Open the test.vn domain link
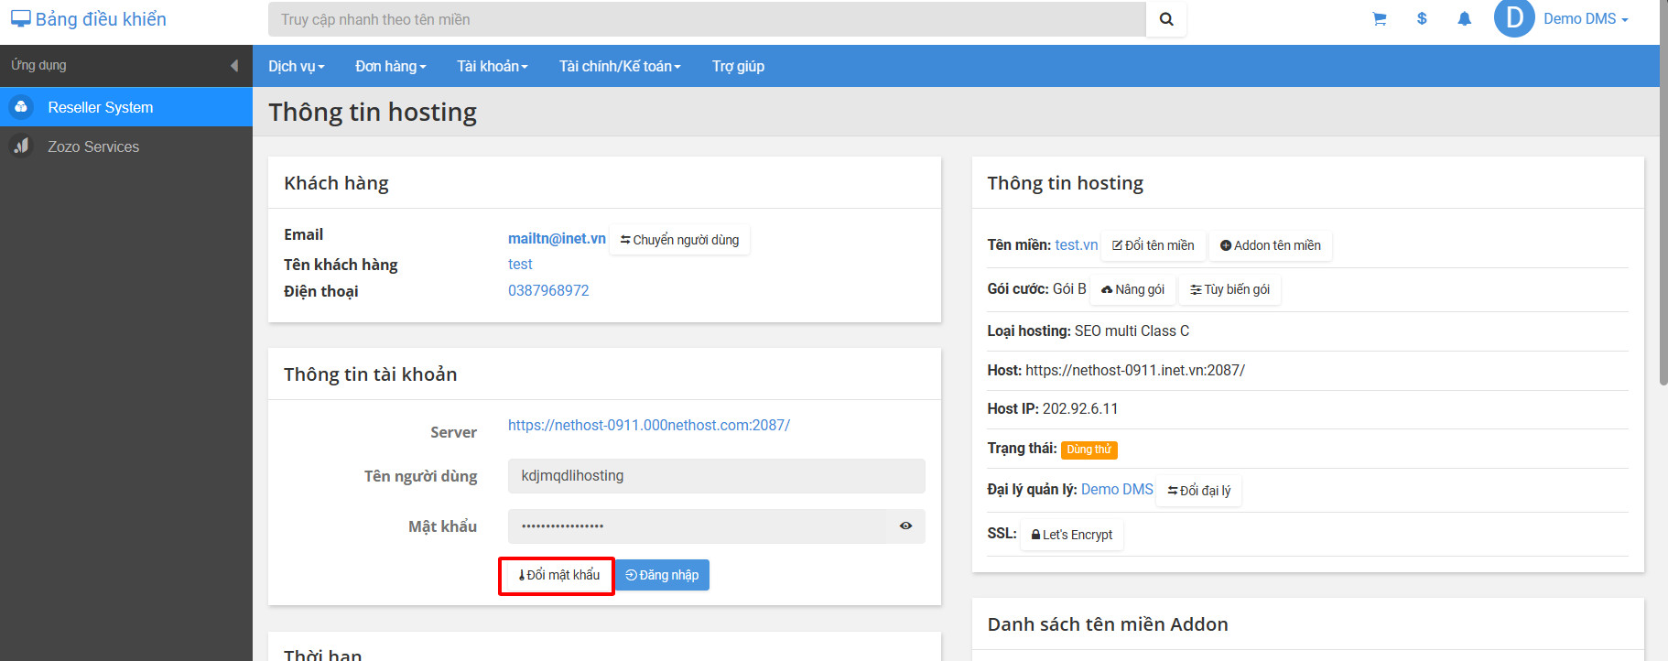This screenshot has width=1668, height=661. pos(1077,244)
